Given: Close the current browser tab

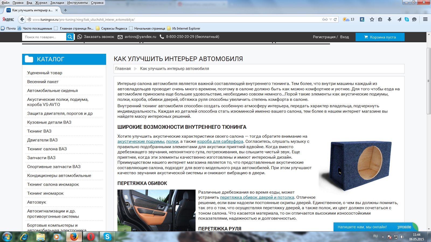Looking at the screenshot, I should click(57, 10).
